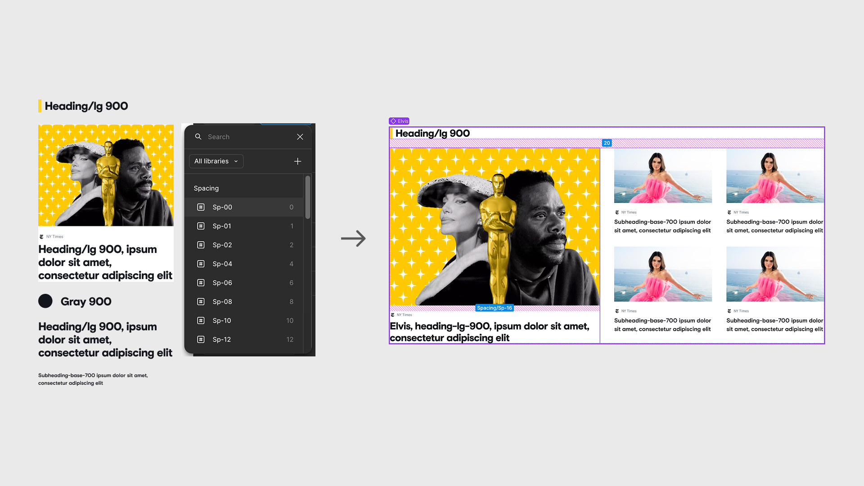Click the Sp-06 variable icon
Screen dimensions: 864x486
(x=201, y=283)
